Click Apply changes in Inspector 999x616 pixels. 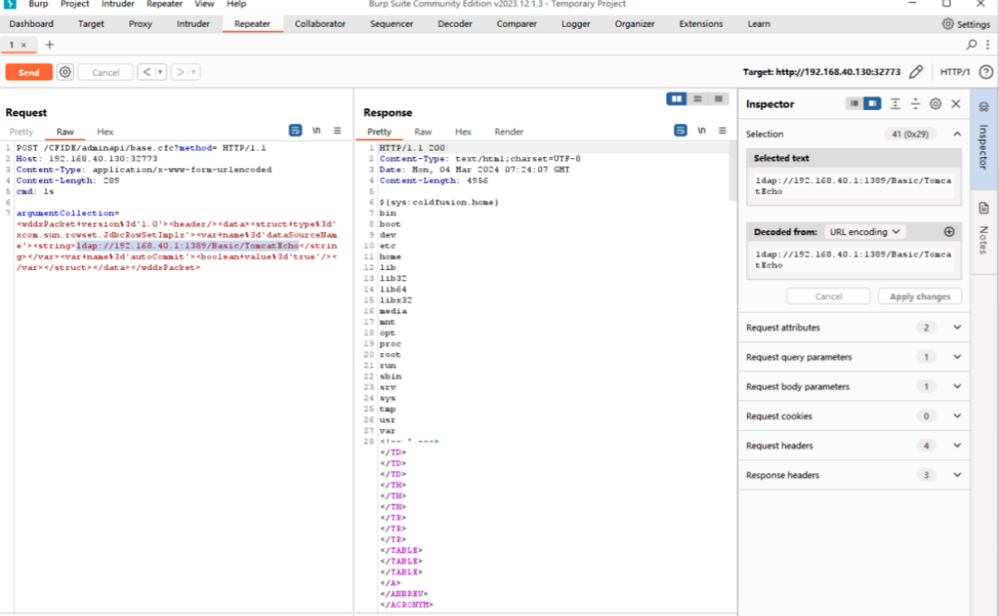pos(920,296)
